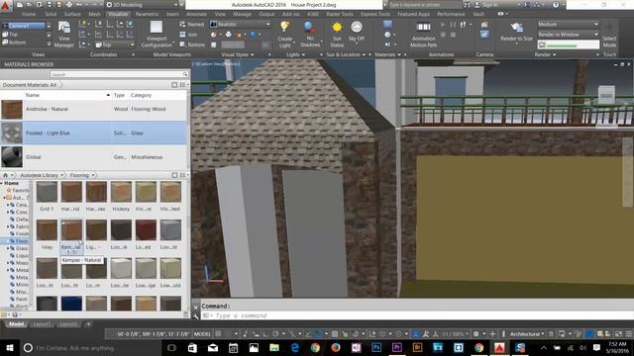Click the render progress bar
Image resolution: width=634 pixels, height=356 pixels.
[x=568, y=44]
